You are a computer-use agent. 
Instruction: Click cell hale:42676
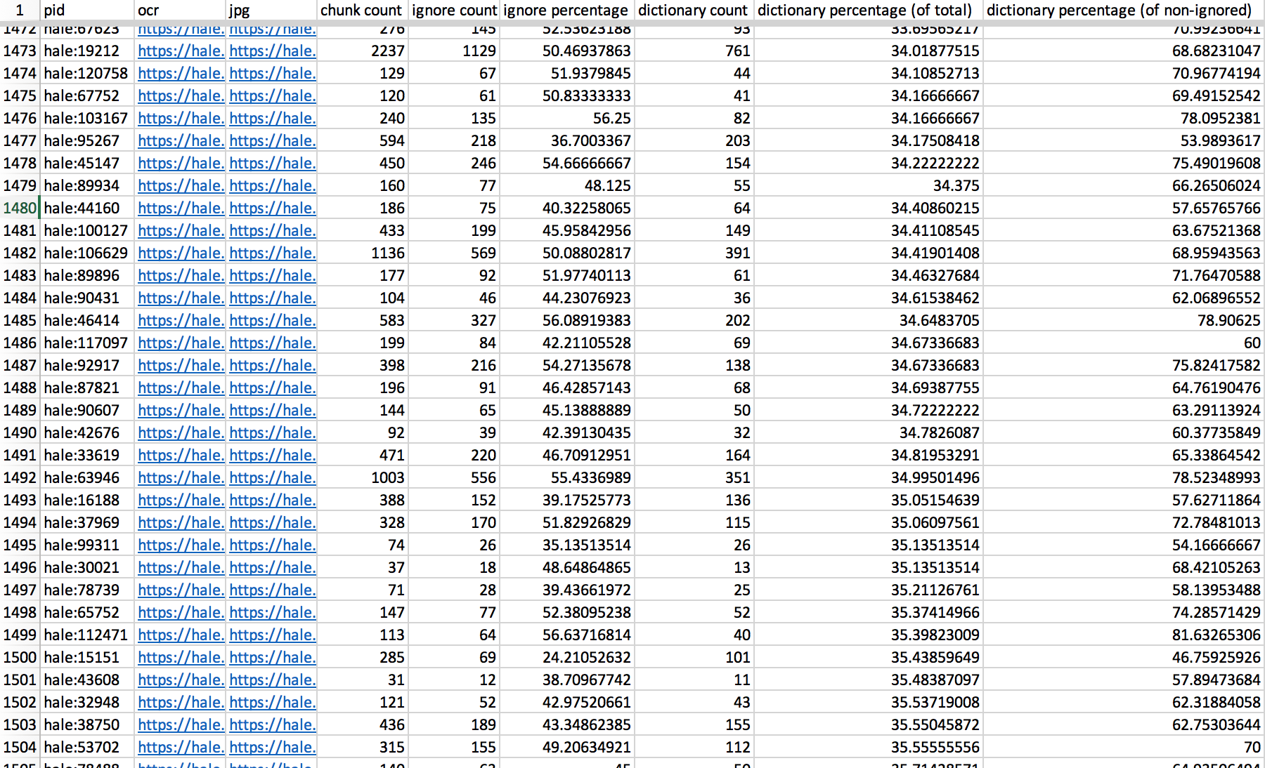[87, 432]
